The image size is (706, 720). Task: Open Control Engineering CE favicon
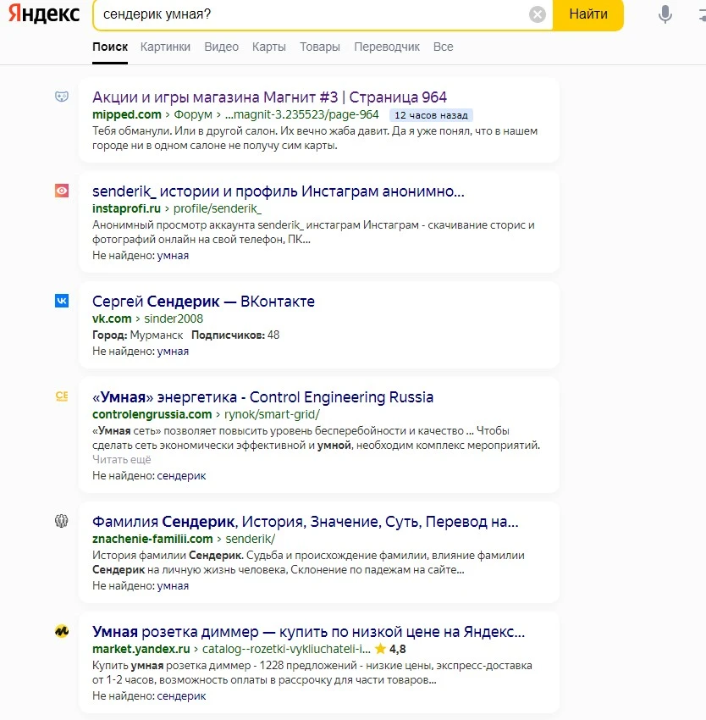[x=62, y=396]
